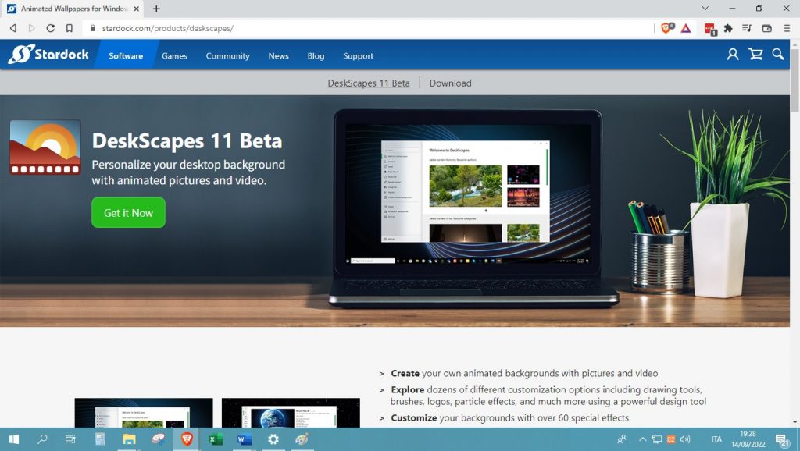Open the Software navigation menu
The width and height of the screenshot is (800, 451).
coord(126,56)
